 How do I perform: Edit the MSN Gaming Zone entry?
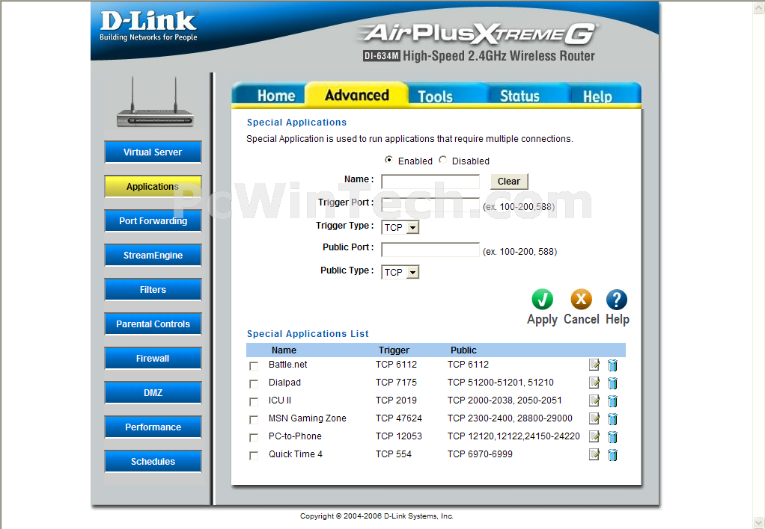594,418
